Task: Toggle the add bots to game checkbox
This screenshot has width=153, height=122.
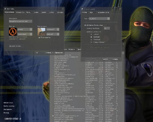Action: coord(85,25)
